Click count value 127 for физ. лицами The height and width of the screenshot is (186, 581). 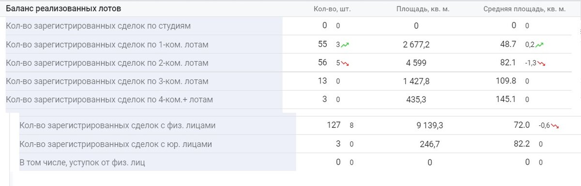pyautogui.click(x=334, y=125)
